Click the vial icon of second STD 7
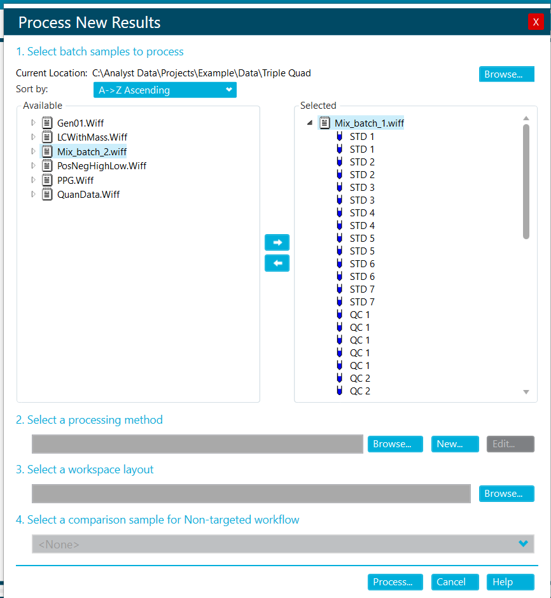The image size is (551, 598). (x=339, y=302)
